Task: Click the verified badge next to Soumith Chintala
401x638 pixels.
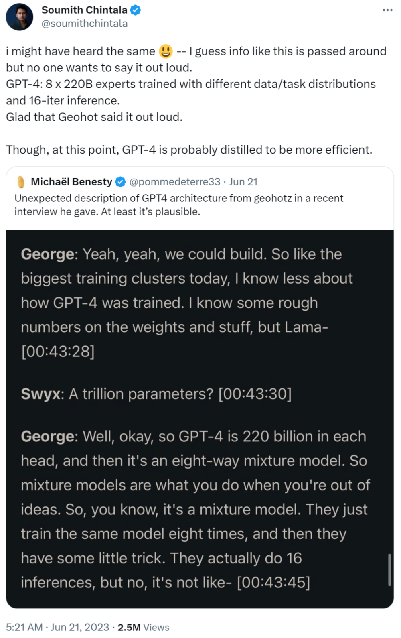Action: 136,10
